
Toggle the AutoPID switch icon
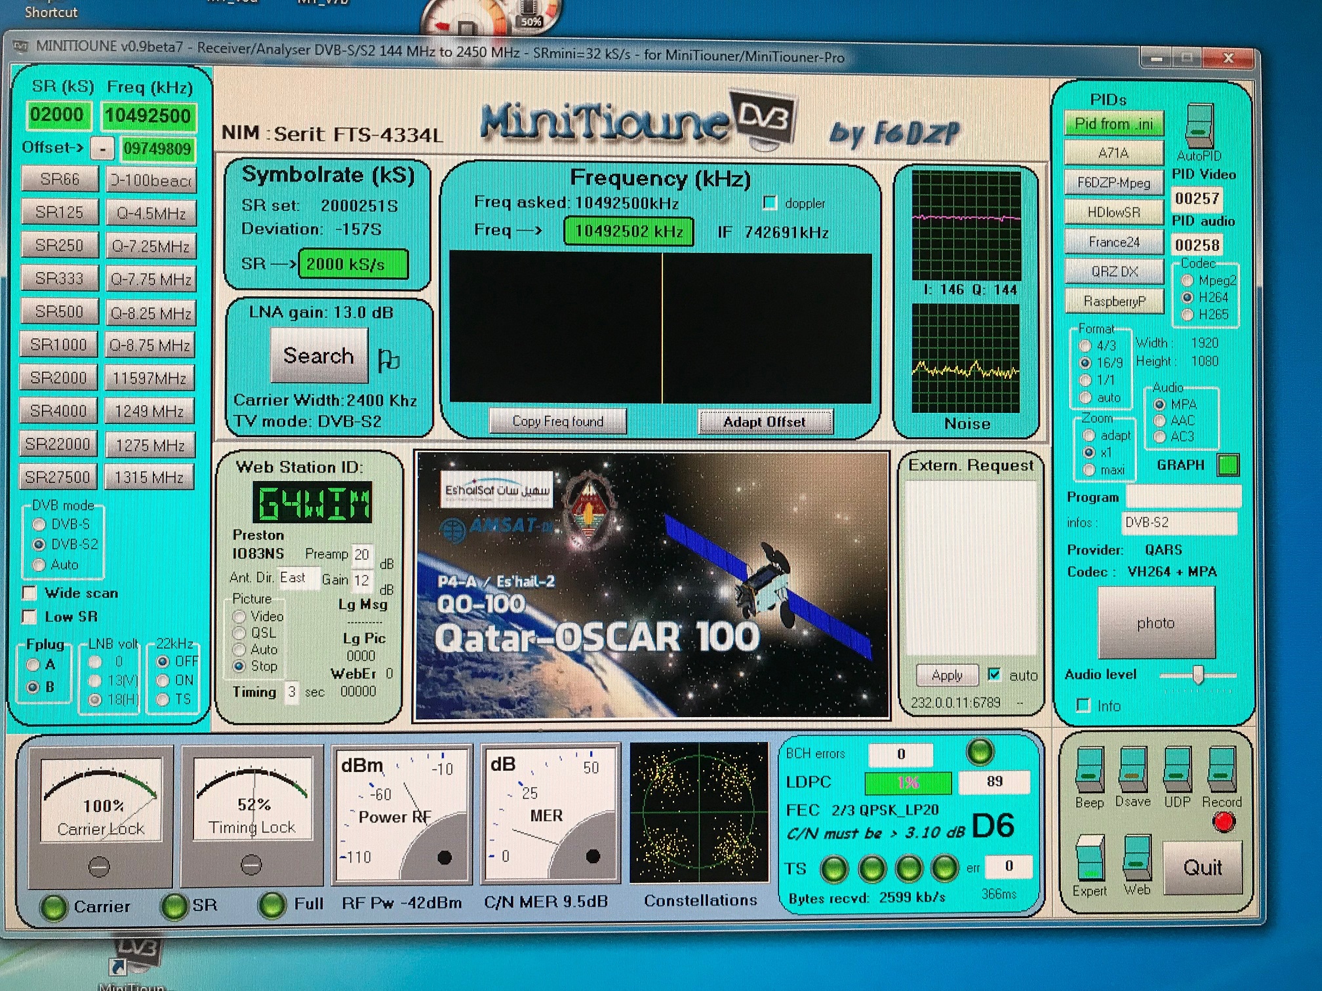coord(1199,125)
